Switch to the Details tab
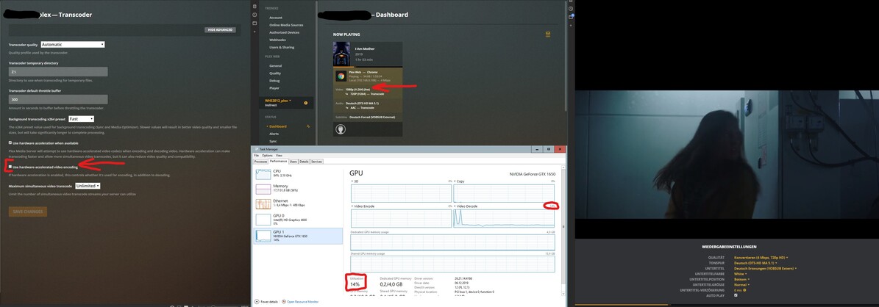 (x=304, y=162)
